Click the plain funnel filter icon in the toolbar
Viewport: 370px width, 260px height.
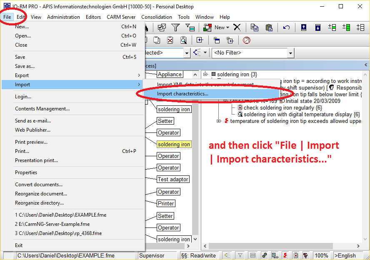pos(175,27)
